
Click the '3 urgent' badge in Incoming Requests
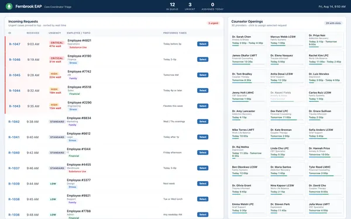point(213,23)
